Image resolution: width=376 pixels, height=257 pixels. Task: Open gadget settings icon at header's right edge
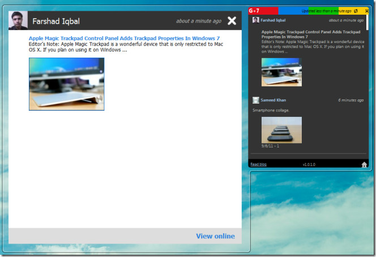[x=366, y=11]
